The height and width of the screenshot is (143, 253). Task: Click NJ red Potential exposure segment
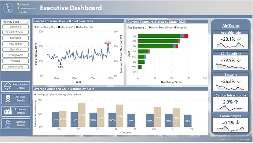tap(186, 36)
